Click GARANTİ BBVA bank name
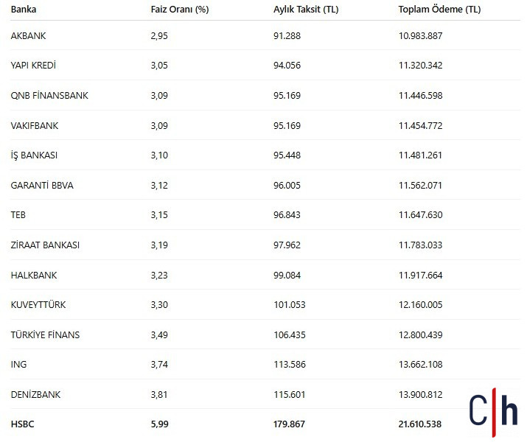The height and width of the screenshot is (445, 527). point(42,185)
